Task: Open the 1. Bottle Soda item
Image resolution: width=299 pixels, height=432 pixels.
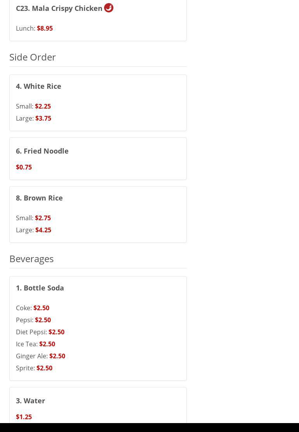Action: click(x=40, y=288)
